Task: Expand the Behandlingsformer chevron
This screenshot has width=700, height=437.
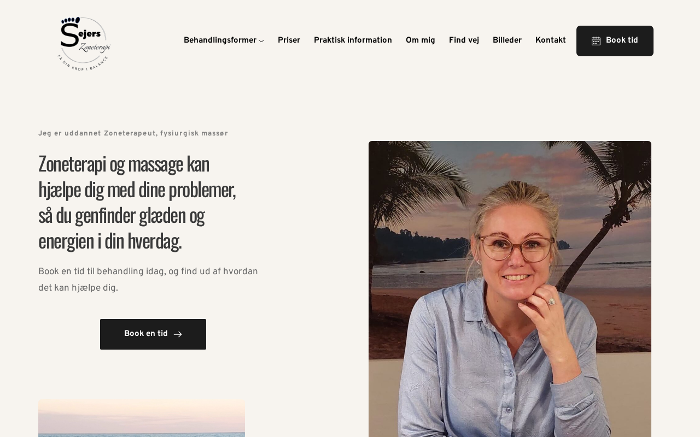Action: (261, 41)
